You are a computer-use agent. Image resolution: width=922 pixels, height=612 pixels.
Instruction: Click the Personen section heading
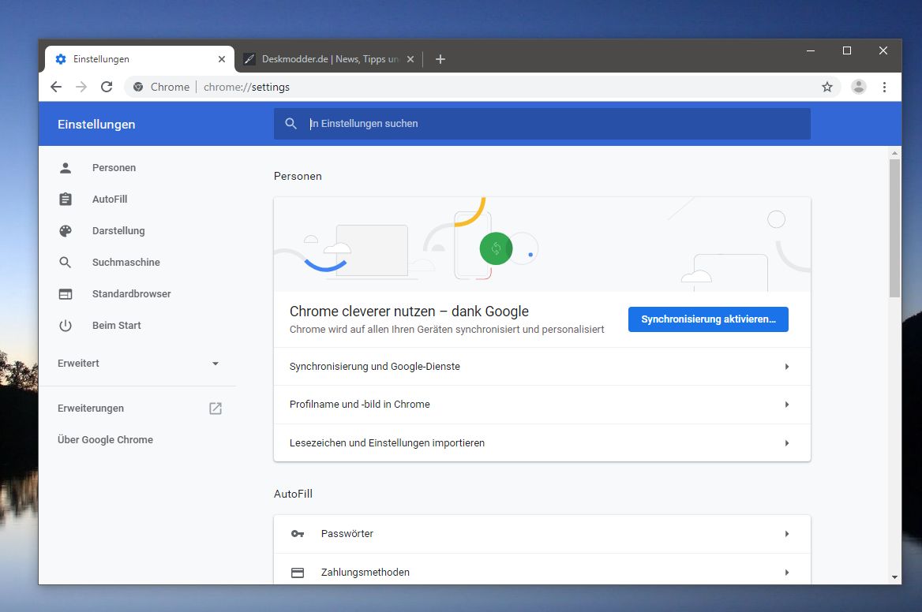tap(298, 176)
